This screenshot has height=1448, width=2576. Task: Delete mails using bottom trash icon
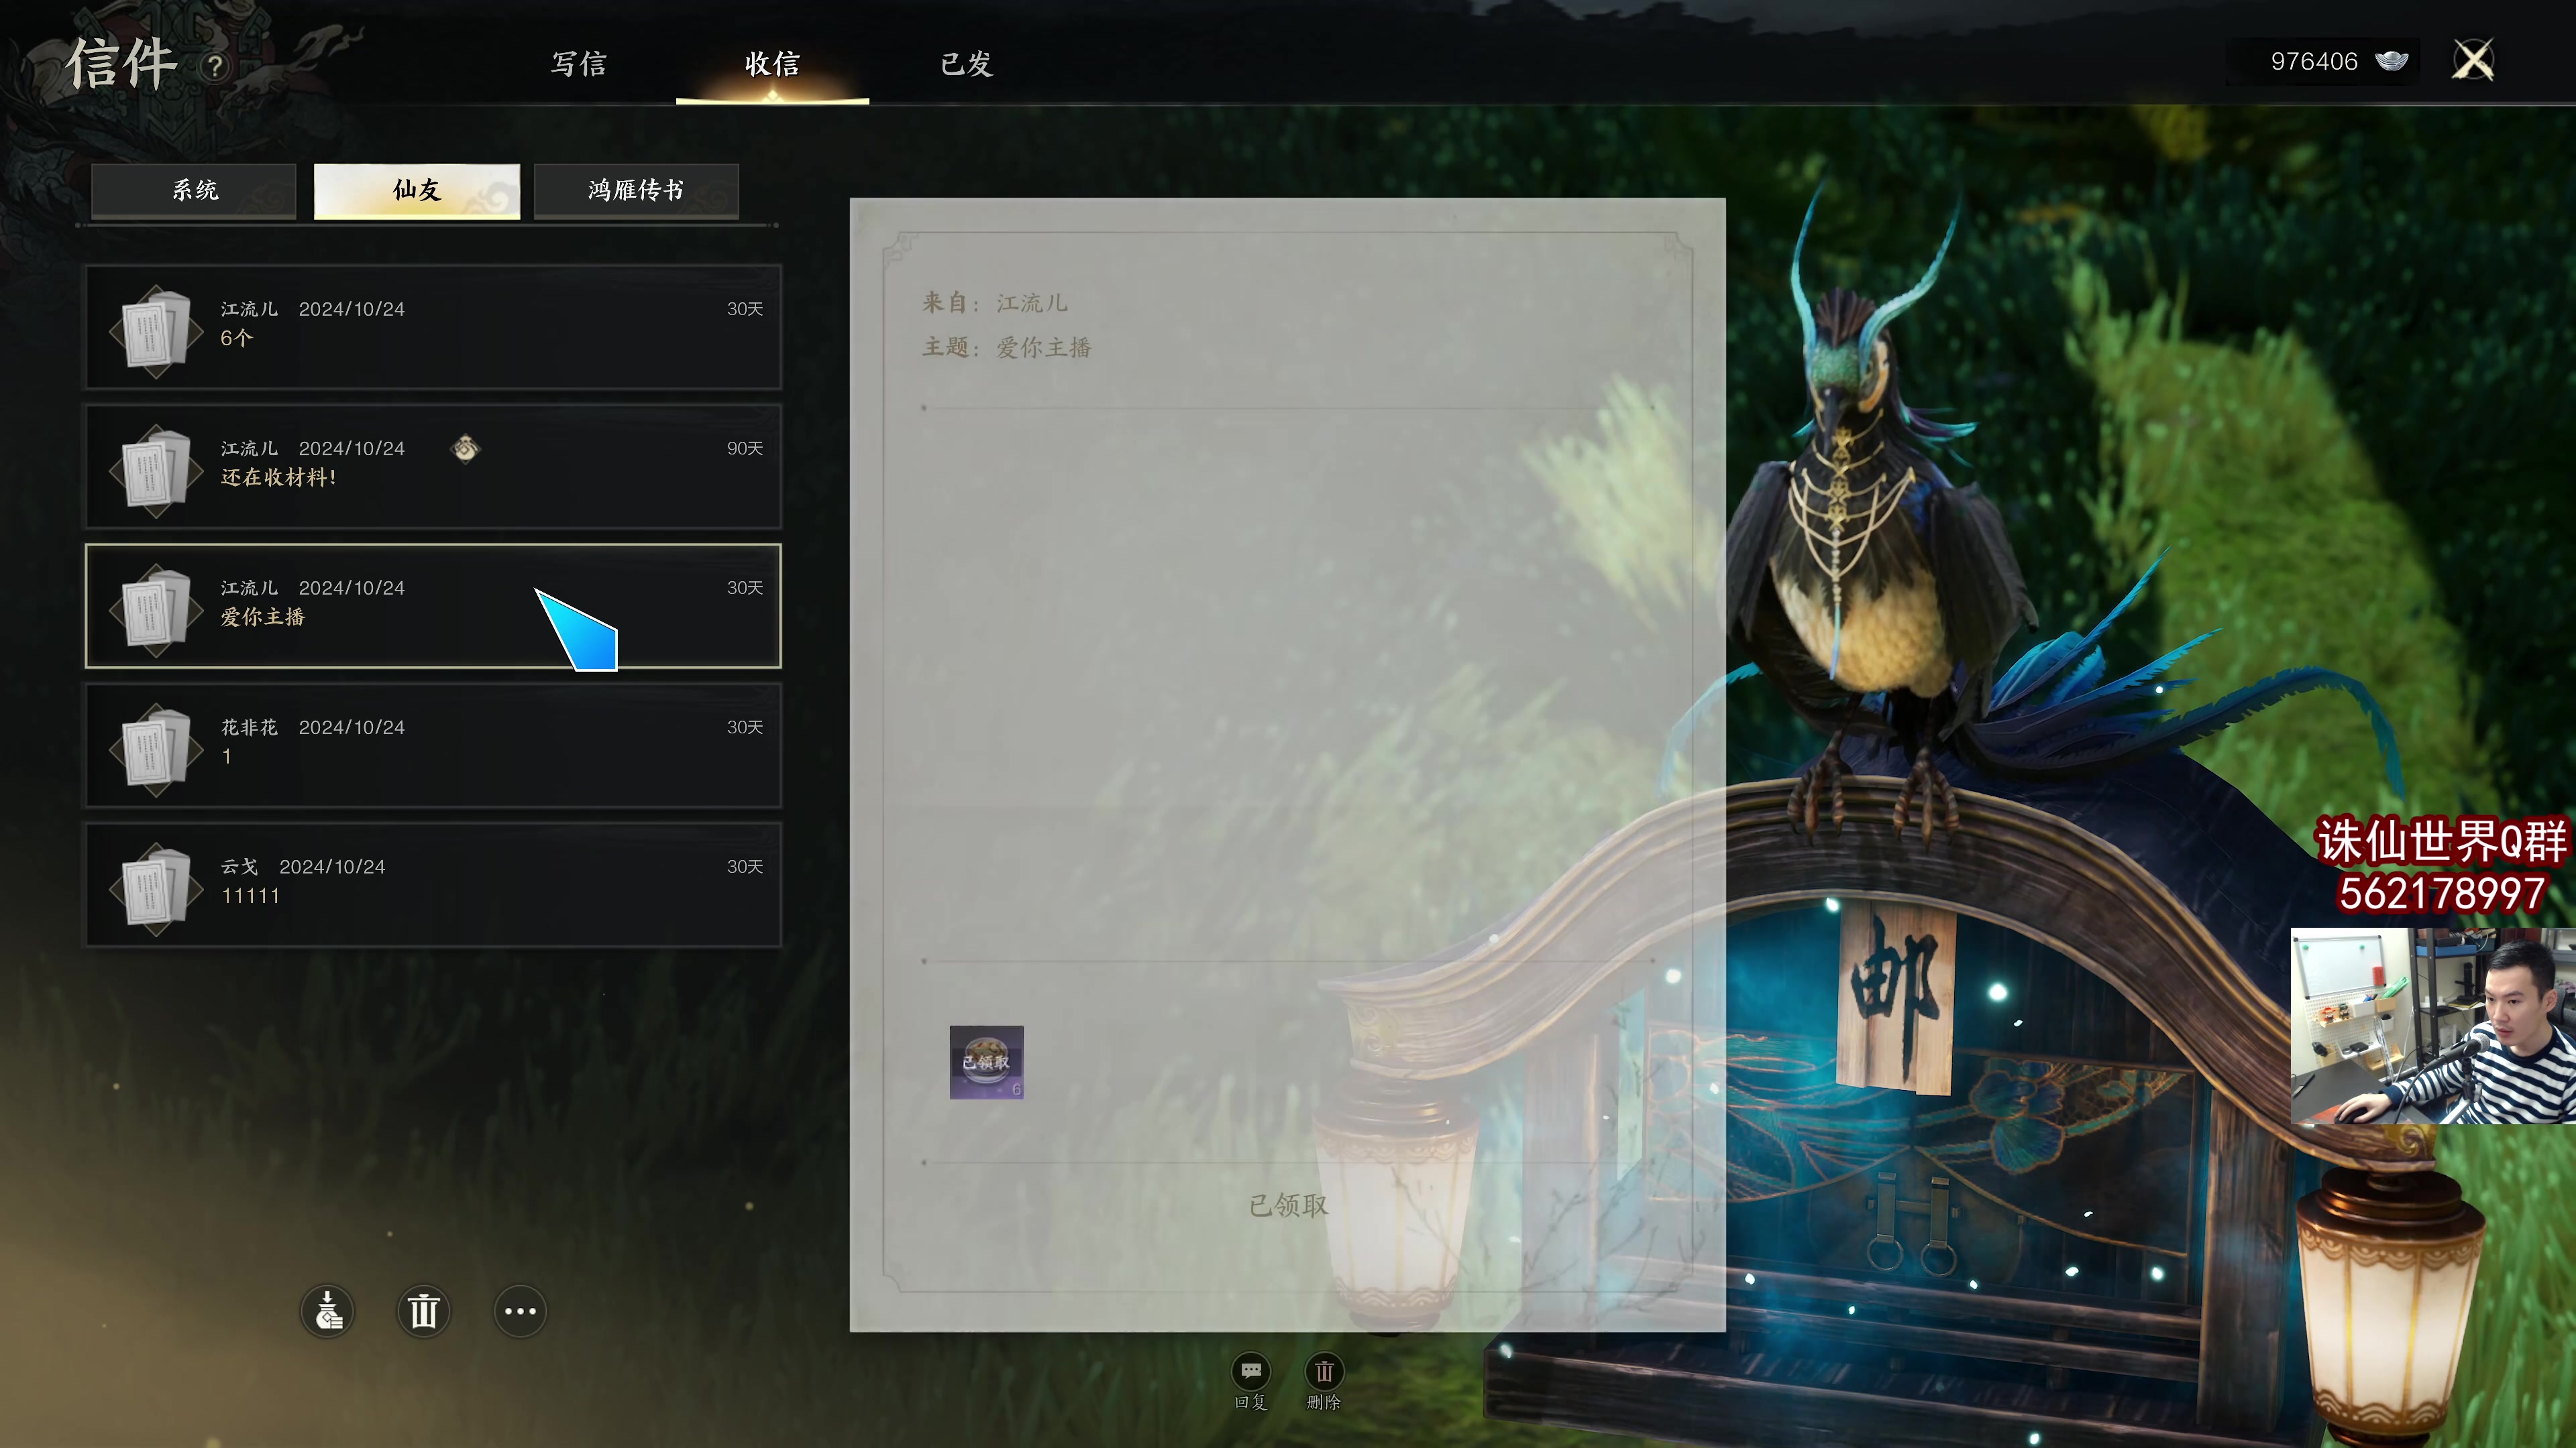(423, 1310)
